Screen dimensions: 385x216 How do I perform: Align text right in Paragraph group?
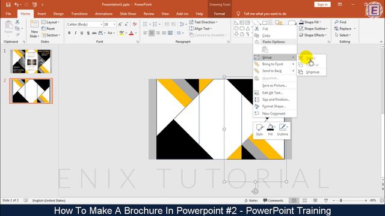(x=158, y=33)
